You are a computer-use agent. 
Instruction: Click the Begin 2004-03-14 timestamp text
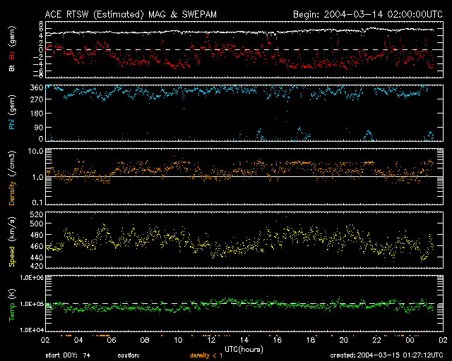(367, 13)
